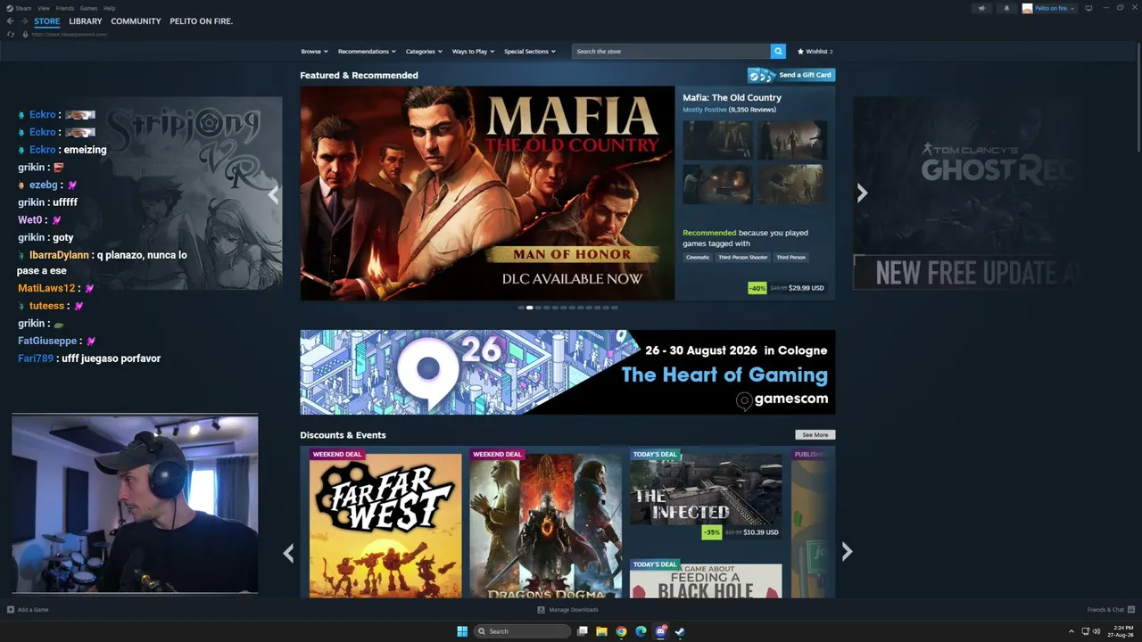Open Discord from the taskbar
Viewport: 1142px width, 642px height.
pos(660,631)
